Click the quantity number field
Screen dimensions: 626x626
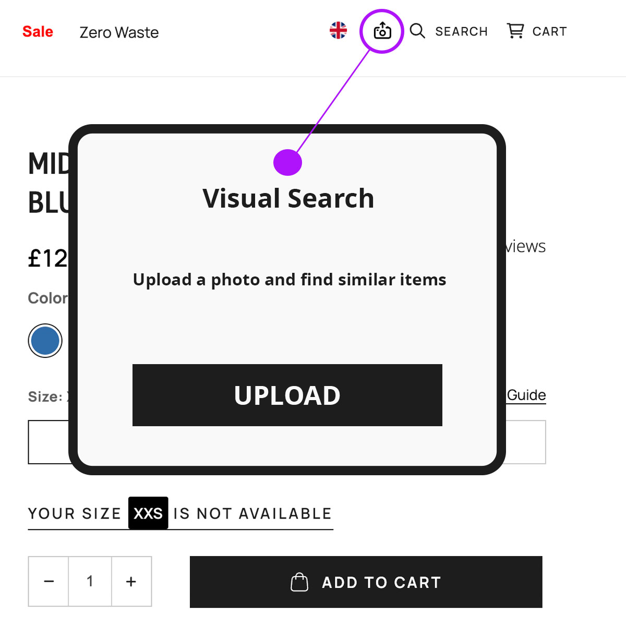click(90, 581)
